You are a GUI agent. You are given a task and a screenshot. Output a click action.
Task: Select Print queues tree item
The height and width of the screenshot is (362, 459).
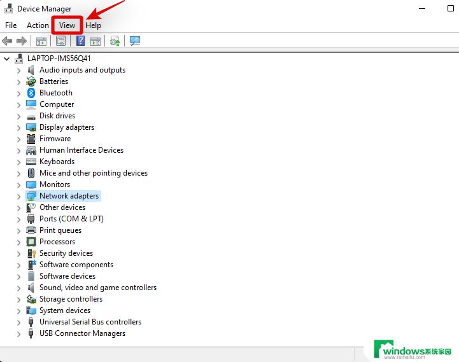point(60,230)
